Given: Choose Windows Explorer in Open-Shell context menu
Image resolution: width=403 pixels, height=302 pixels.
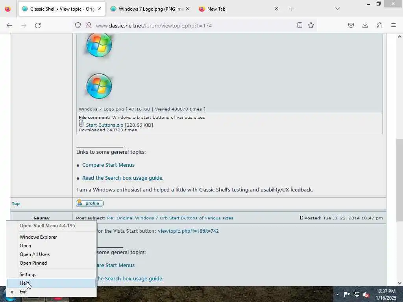Looking at the screenshot, I should click(x=52, y=237).
